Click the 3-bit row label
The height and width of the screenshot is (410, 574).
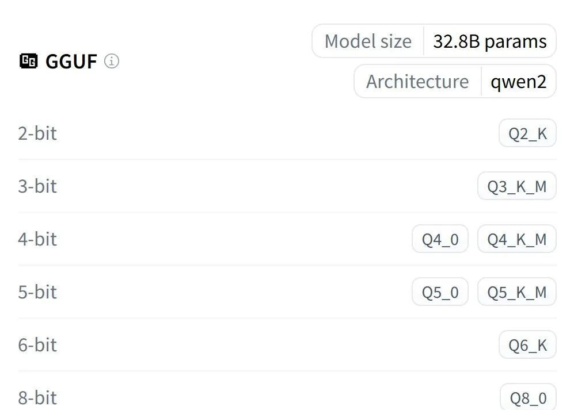click(37, 186)
